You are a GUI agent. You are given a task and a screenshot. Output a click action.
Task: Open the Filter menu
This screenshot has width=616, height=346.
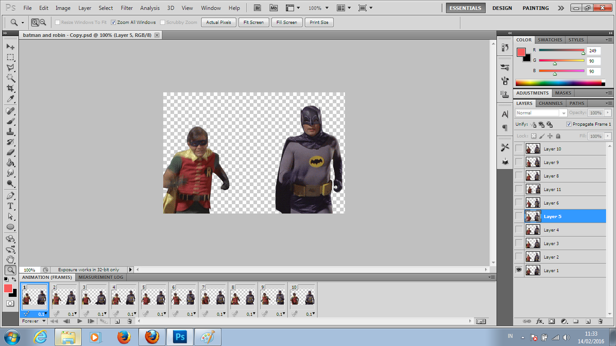[127, 8]
